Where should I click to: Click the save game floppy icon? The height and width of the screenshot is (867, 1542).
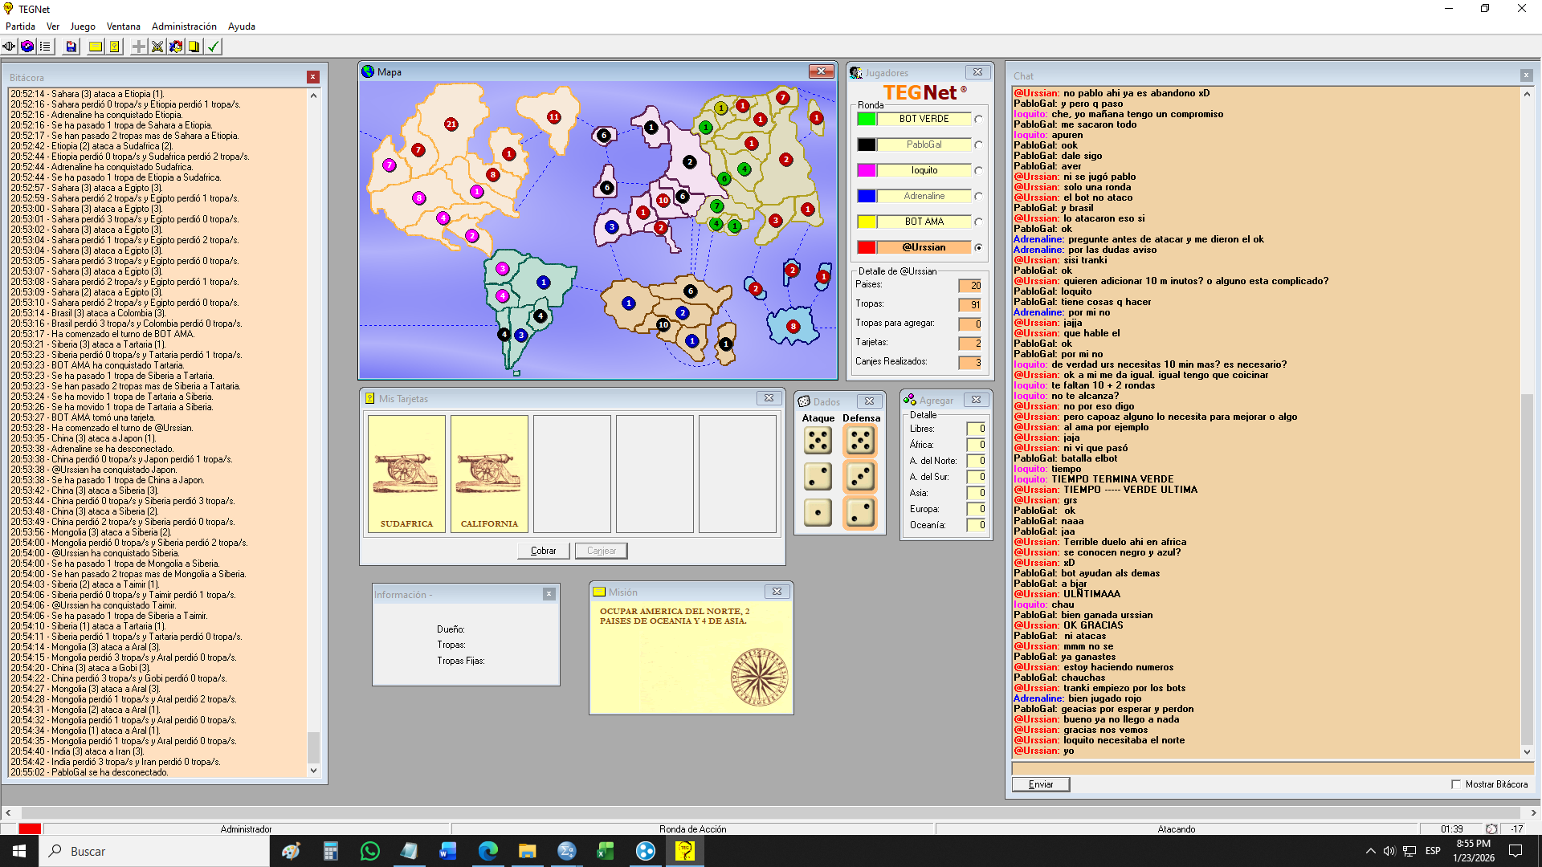click(71, 47)
